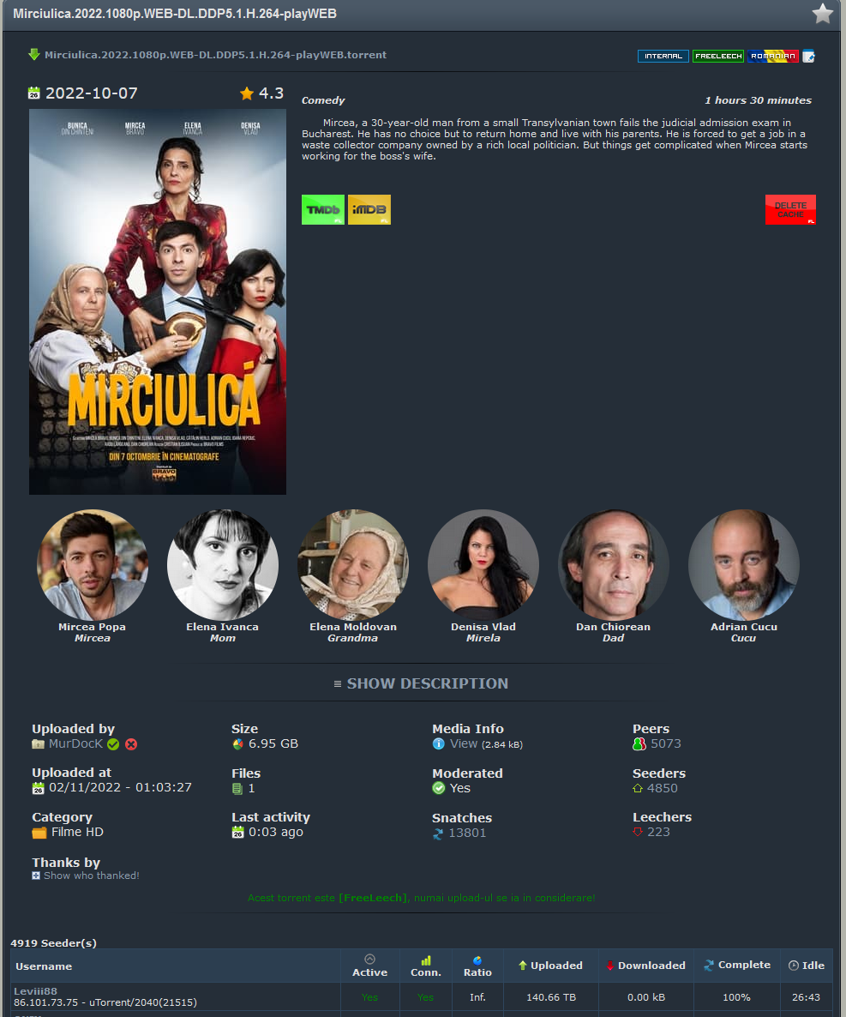Screen dimensions: 846x1017
Task: Click red X icon next to MurDocK
Action: tap(131, 744)
